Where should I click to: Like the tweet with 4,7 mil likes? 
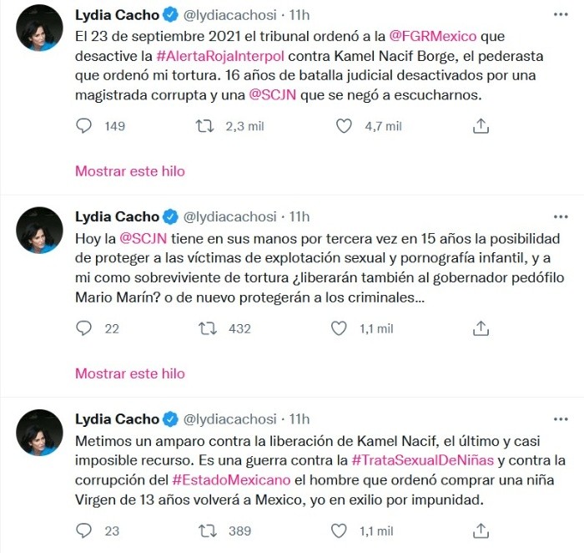click(344, 126)
